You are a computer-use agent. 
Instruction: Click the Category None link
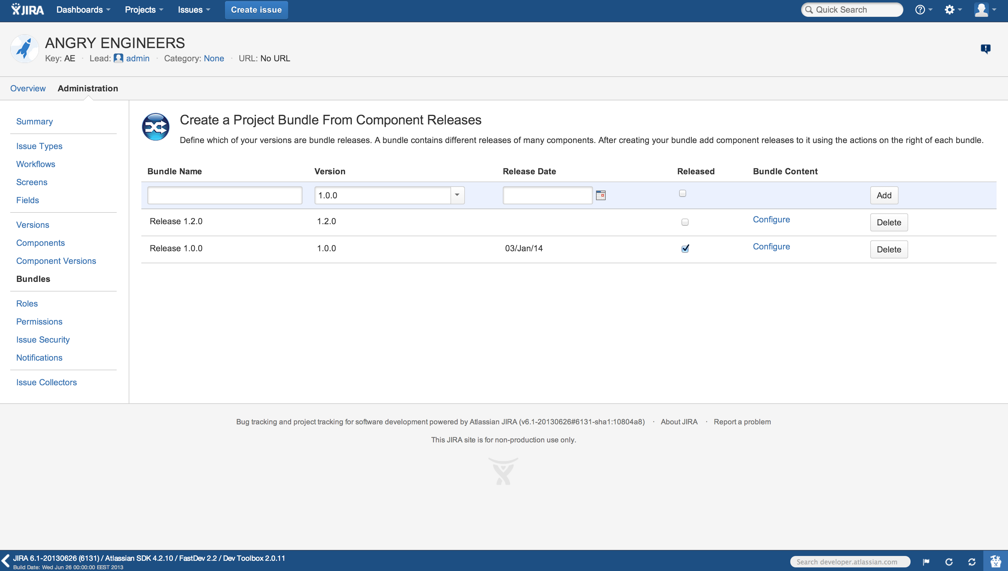point(214,58)
